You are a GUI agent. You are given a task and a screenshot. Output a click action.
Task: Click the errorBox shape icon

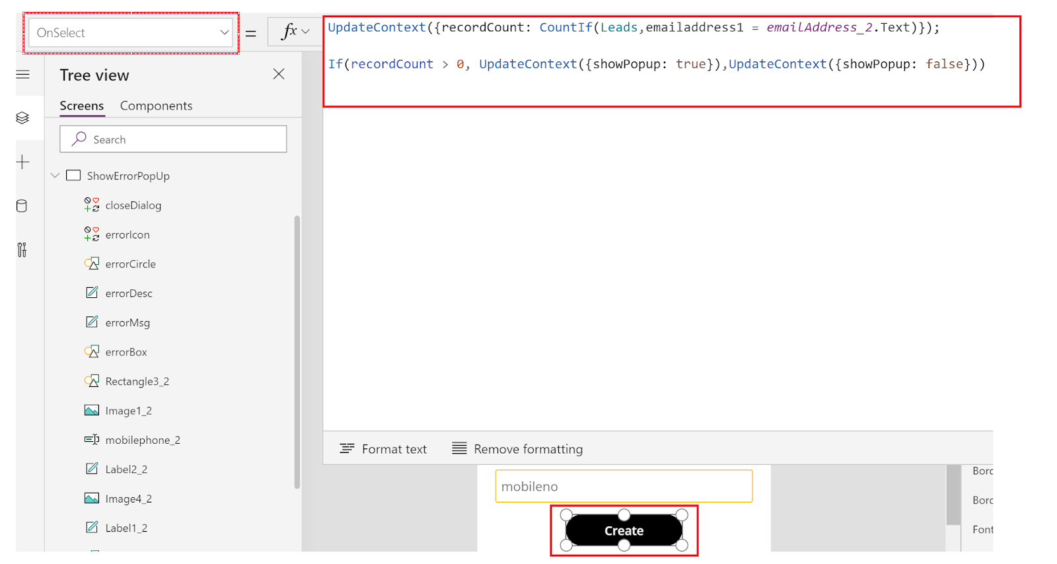(92, 351)
